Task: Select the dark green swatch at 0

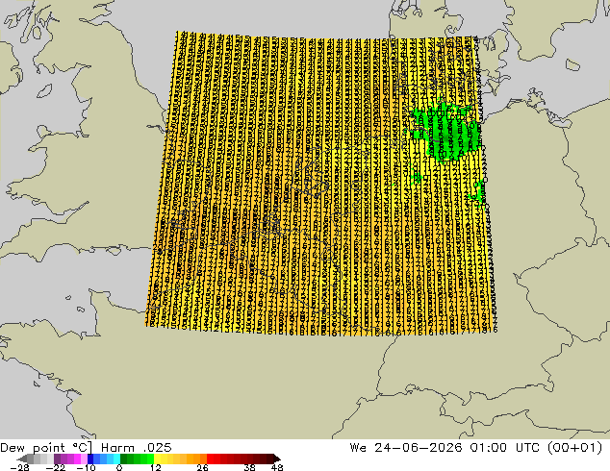Action: pos(124,459)
